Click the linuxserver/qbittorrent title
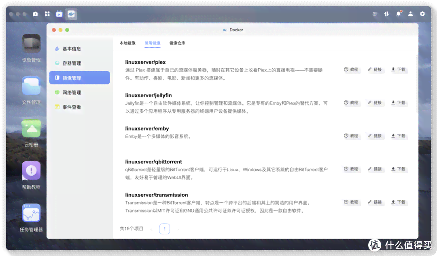437x256 pixels. [154, 162]
